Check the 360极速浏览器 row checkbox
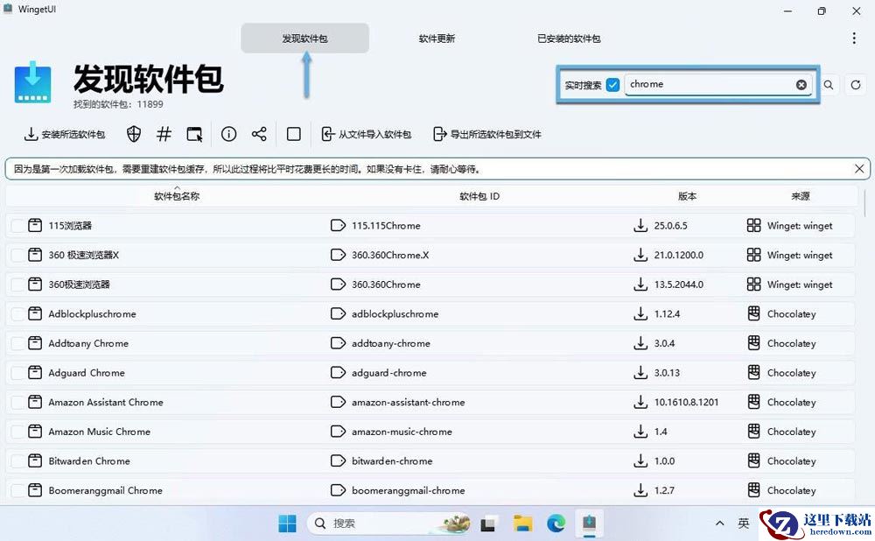This screenshot has height=541, width=875. (x=17, y=285)
